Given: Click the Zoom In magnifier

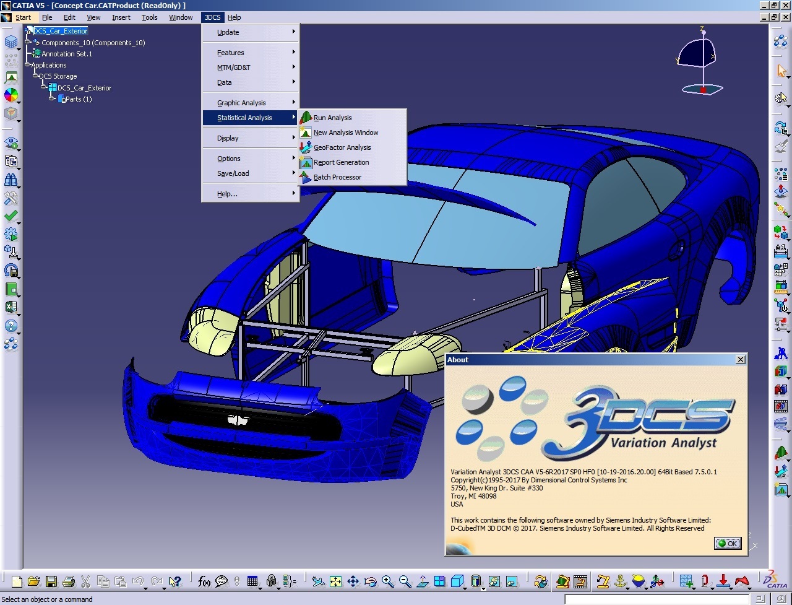Looking at the screenshot, I should click(388, 581).
